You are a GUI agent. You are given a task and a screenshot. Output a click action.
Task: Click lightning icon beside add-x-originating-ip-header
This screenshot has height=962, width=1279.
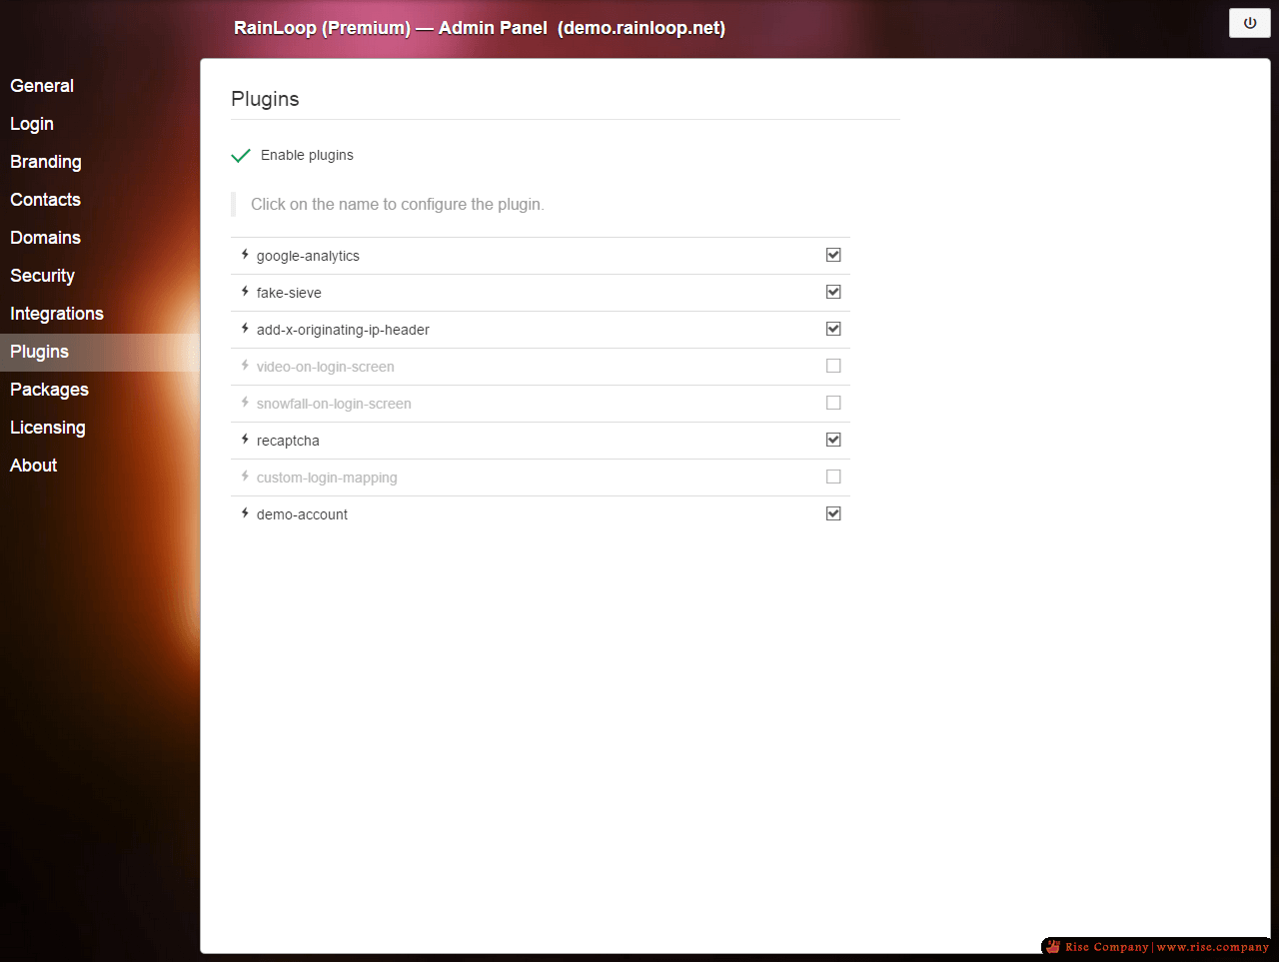pyautogui.click(x=245, y=329)
